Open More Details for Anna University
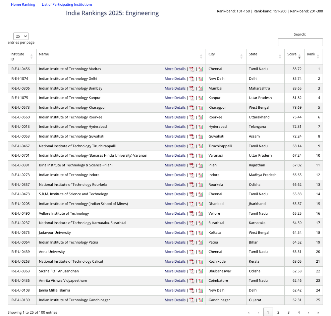Screen dimensions: 331x316 pos(175,252)
